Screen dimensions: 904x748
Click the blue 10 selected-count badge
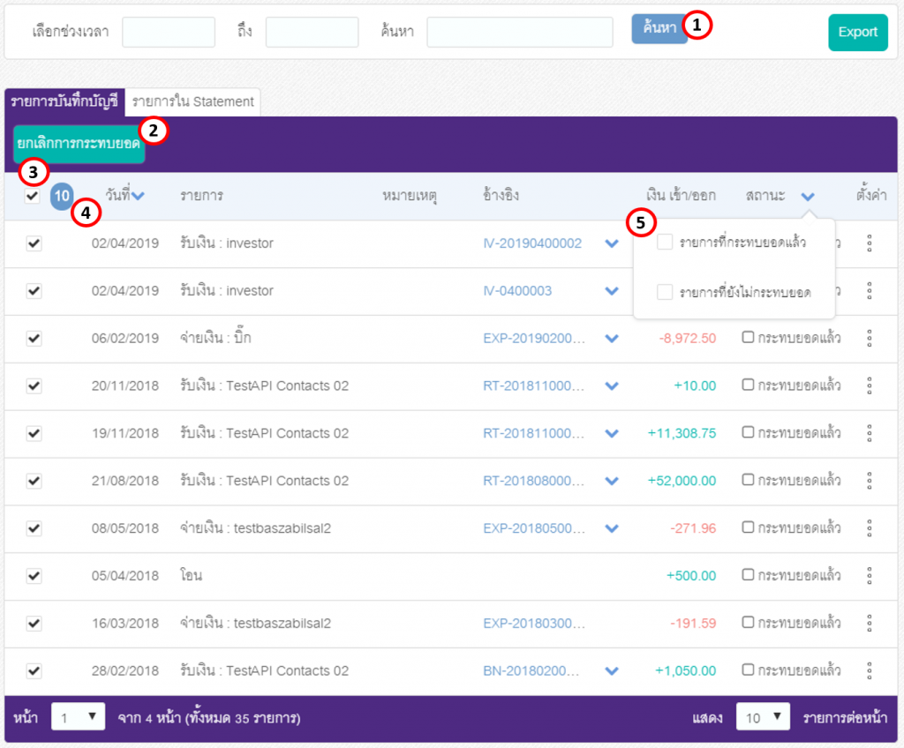62,196
